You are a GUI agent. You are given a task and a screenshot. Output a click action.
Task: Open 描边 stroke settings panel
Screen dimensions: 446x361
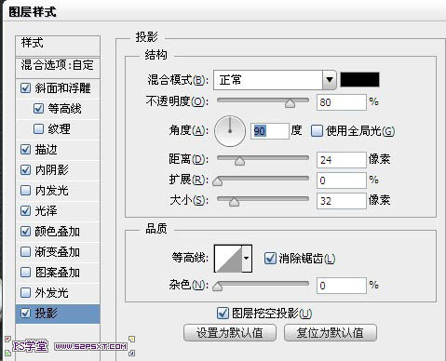tap(46, 150)
